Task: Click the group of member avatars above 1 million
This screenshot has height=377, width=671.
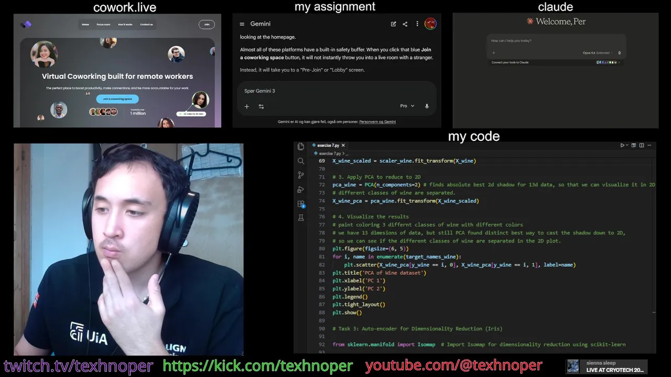Action: (103, 112)
